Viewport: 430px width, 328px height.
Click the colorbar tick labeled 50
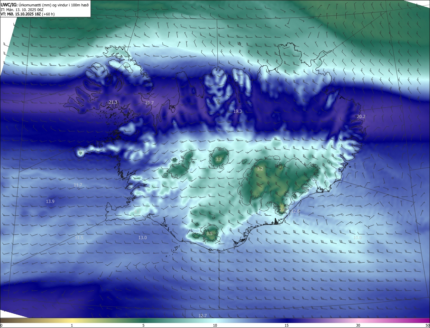coord(427,325)
